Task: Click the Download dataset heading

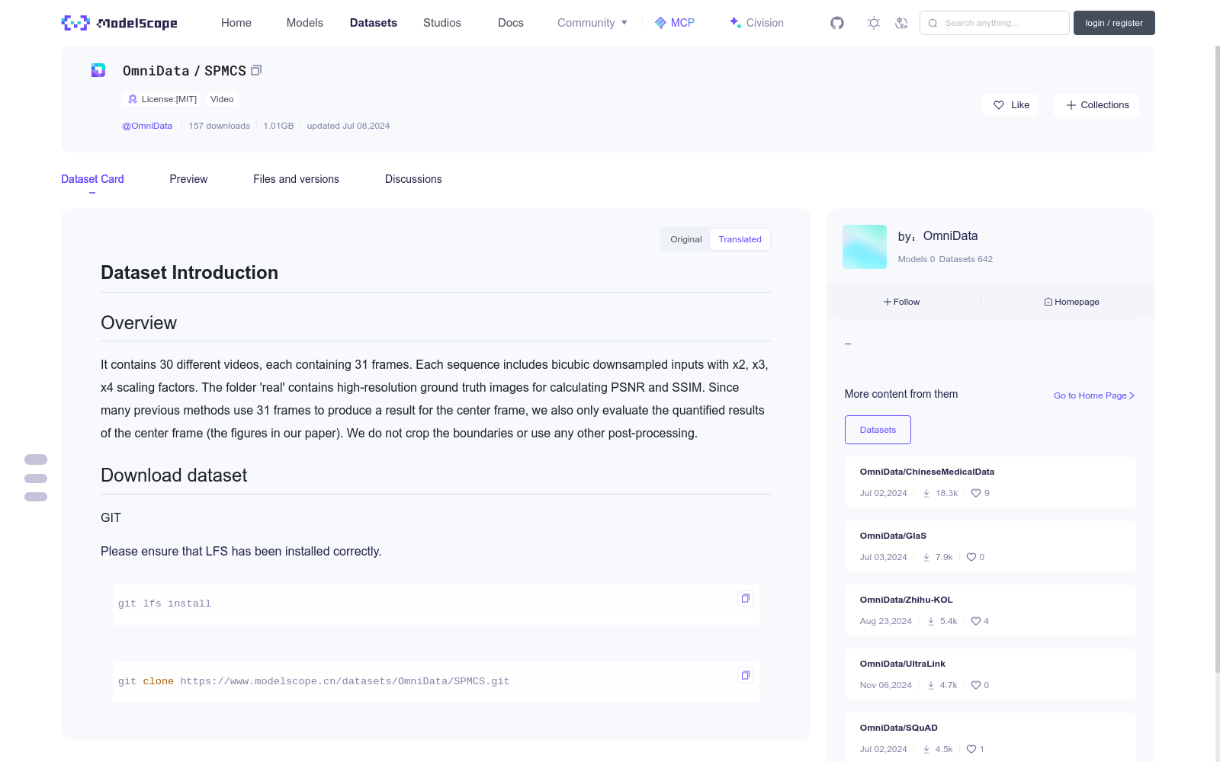Action: point(174,475)
